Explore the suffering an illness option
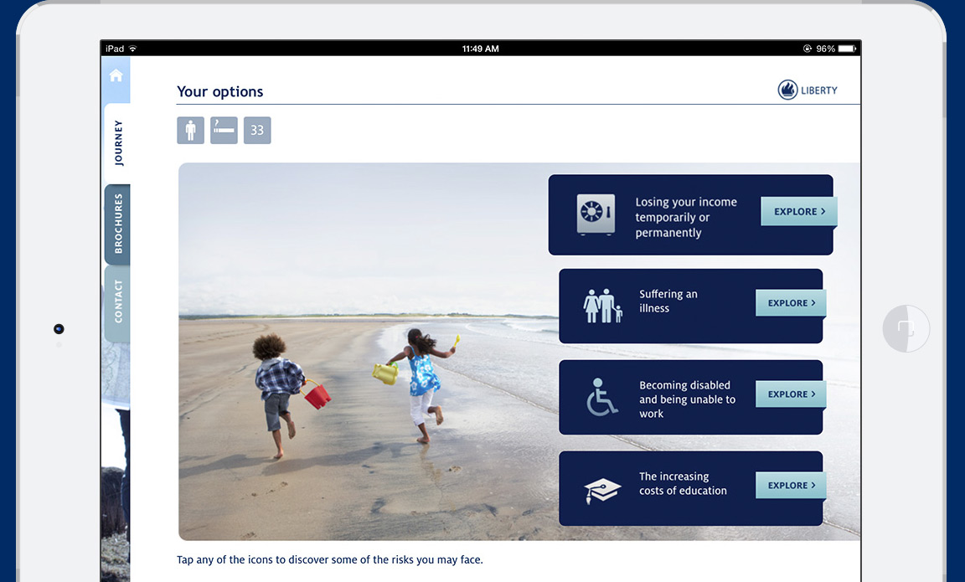The width and height of the screenshot is (965, 582). tap(791, 303)
